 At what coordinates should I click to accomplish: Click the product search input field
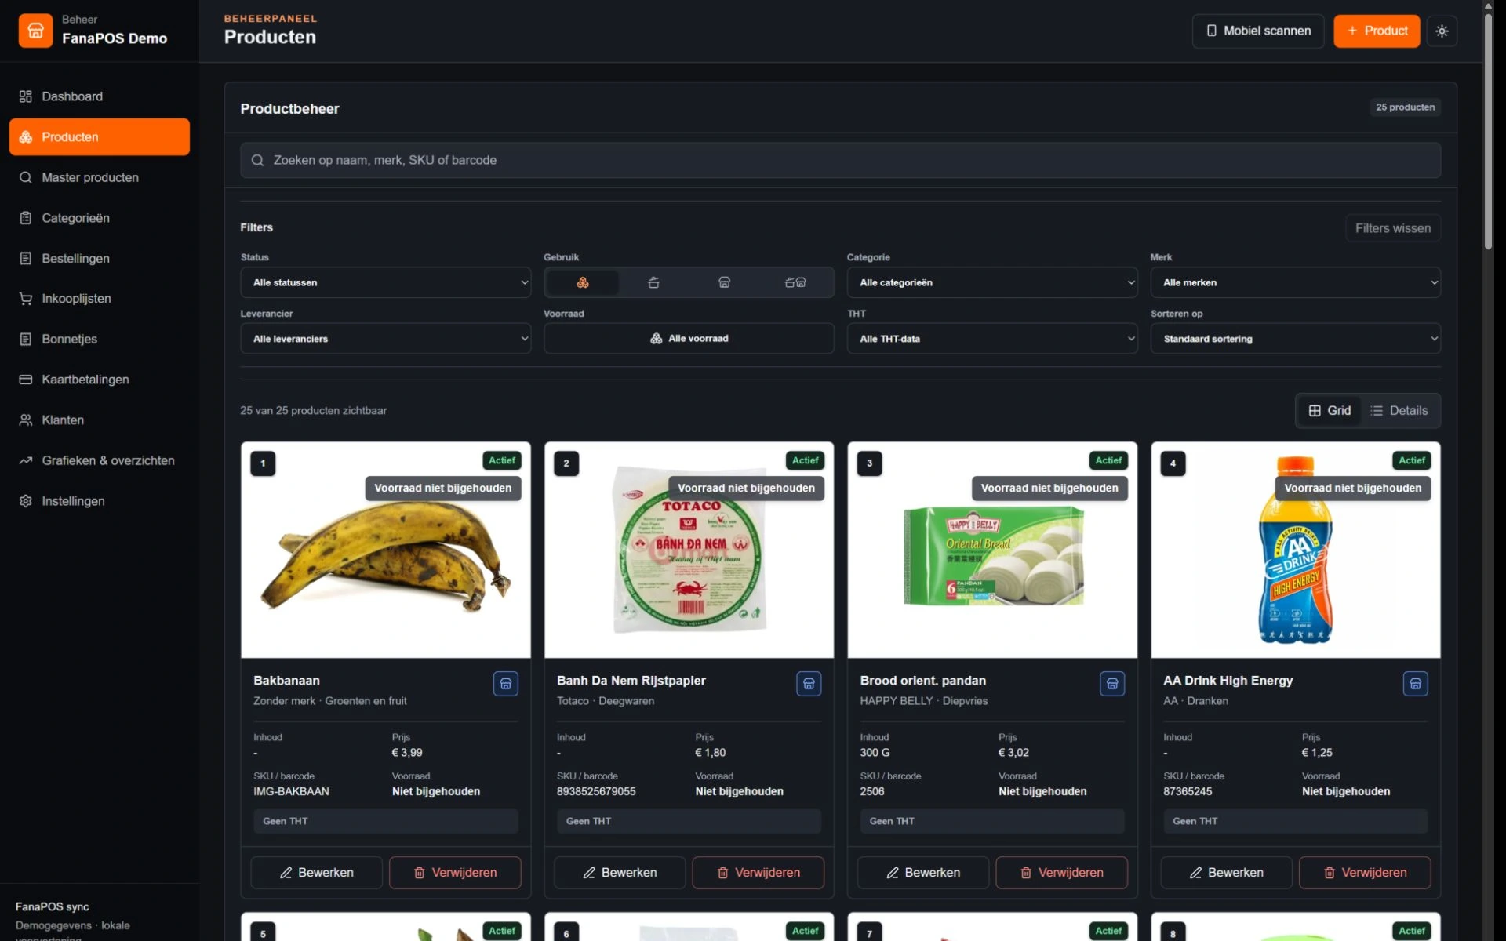click(841, 160)
